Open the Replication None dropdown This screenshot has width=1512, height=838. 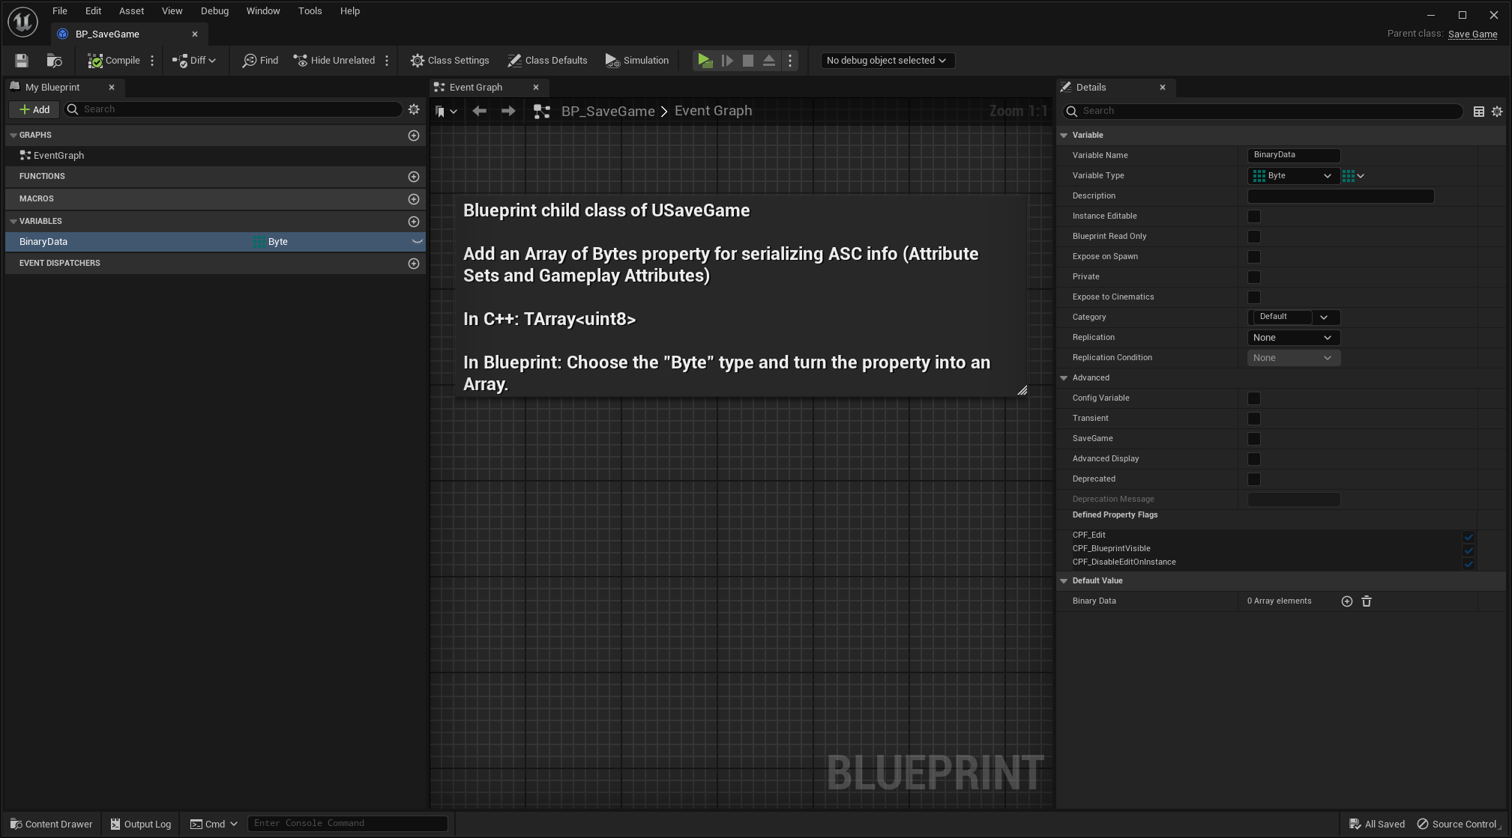point(1293,338)
